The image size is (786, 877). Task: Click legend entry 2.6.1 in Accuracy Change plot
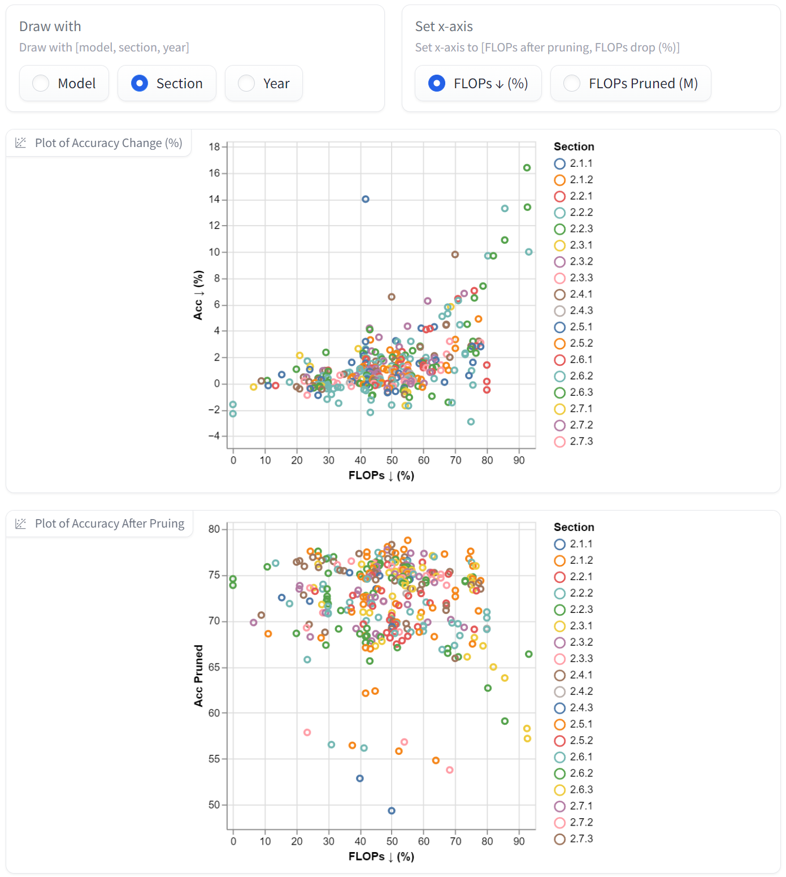[574, 360]
